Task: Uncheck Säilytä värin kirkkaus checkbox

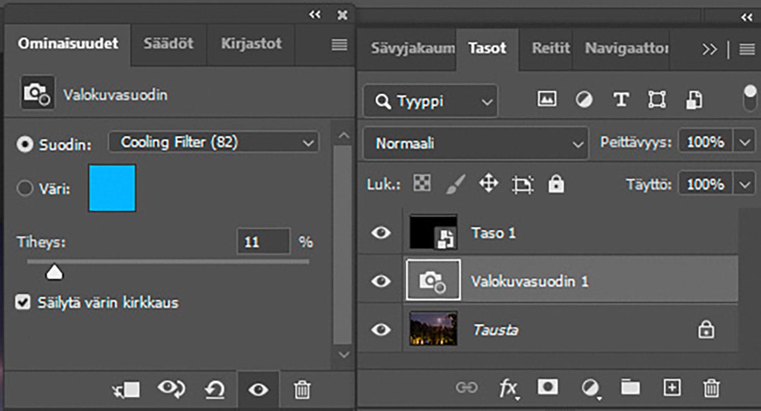Action: tap(22, 303)
